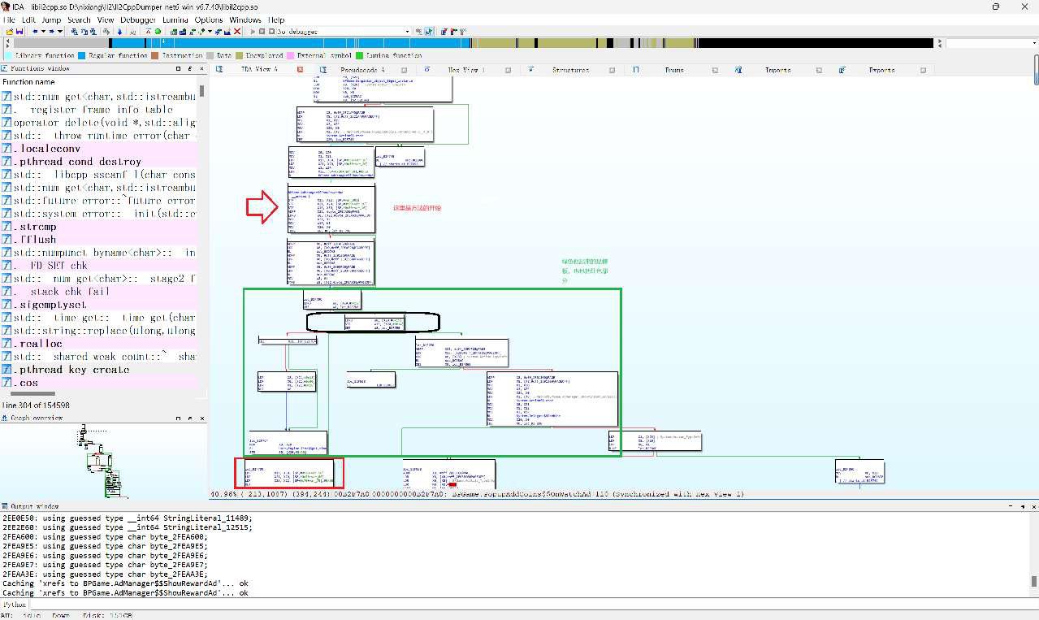Image resolution: width=1039 pixels, height=620 pixels.
Task: Select the '.sigemptyset' function row
Action: coord(98,305)
